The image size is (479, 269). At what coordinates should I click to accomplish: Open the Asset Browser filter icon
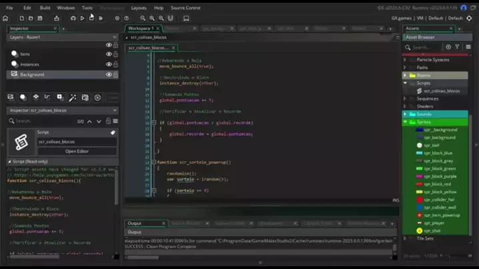[x=457, y=47]
